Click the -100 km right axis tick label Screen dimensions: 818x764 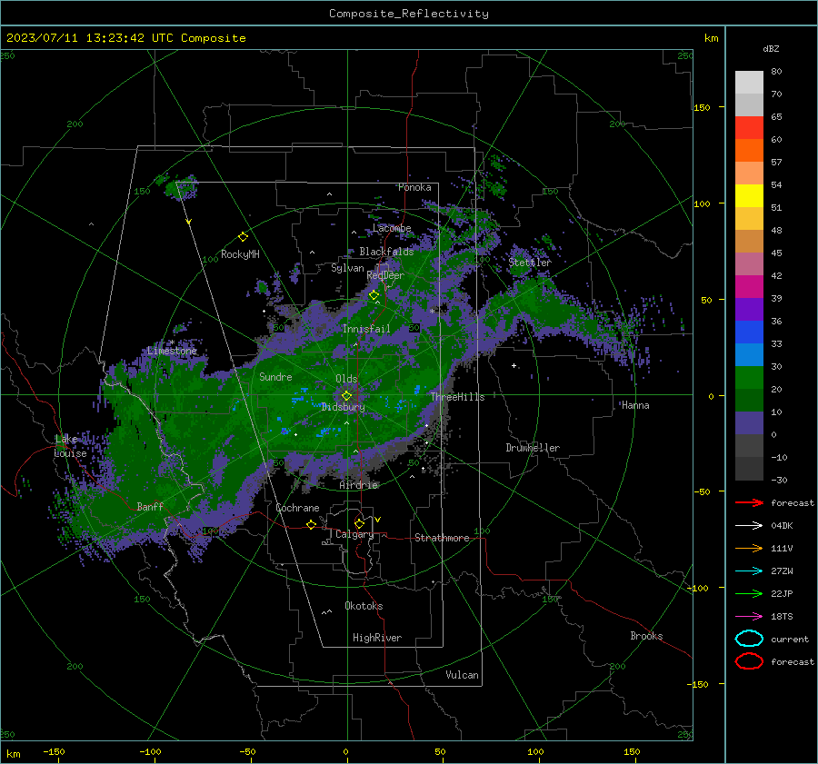699,588
